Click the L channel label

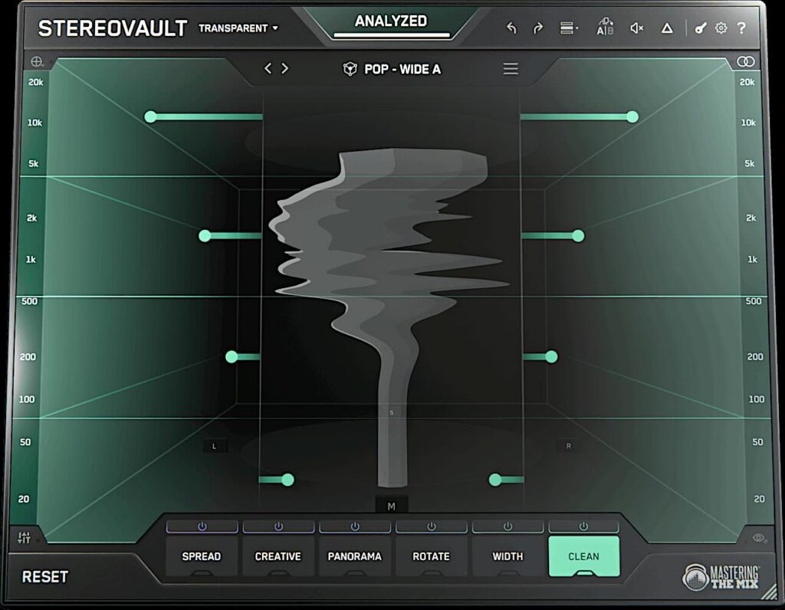[215, 446]
